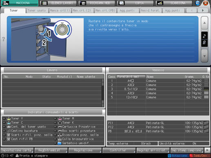Click the Cest rifil PB icon
This screenshot has height=158, width=211.
tap(9, 139)
